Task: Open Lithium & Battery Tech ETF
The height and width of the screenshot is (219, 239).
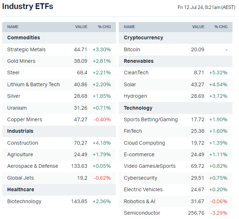Action: 33,84
